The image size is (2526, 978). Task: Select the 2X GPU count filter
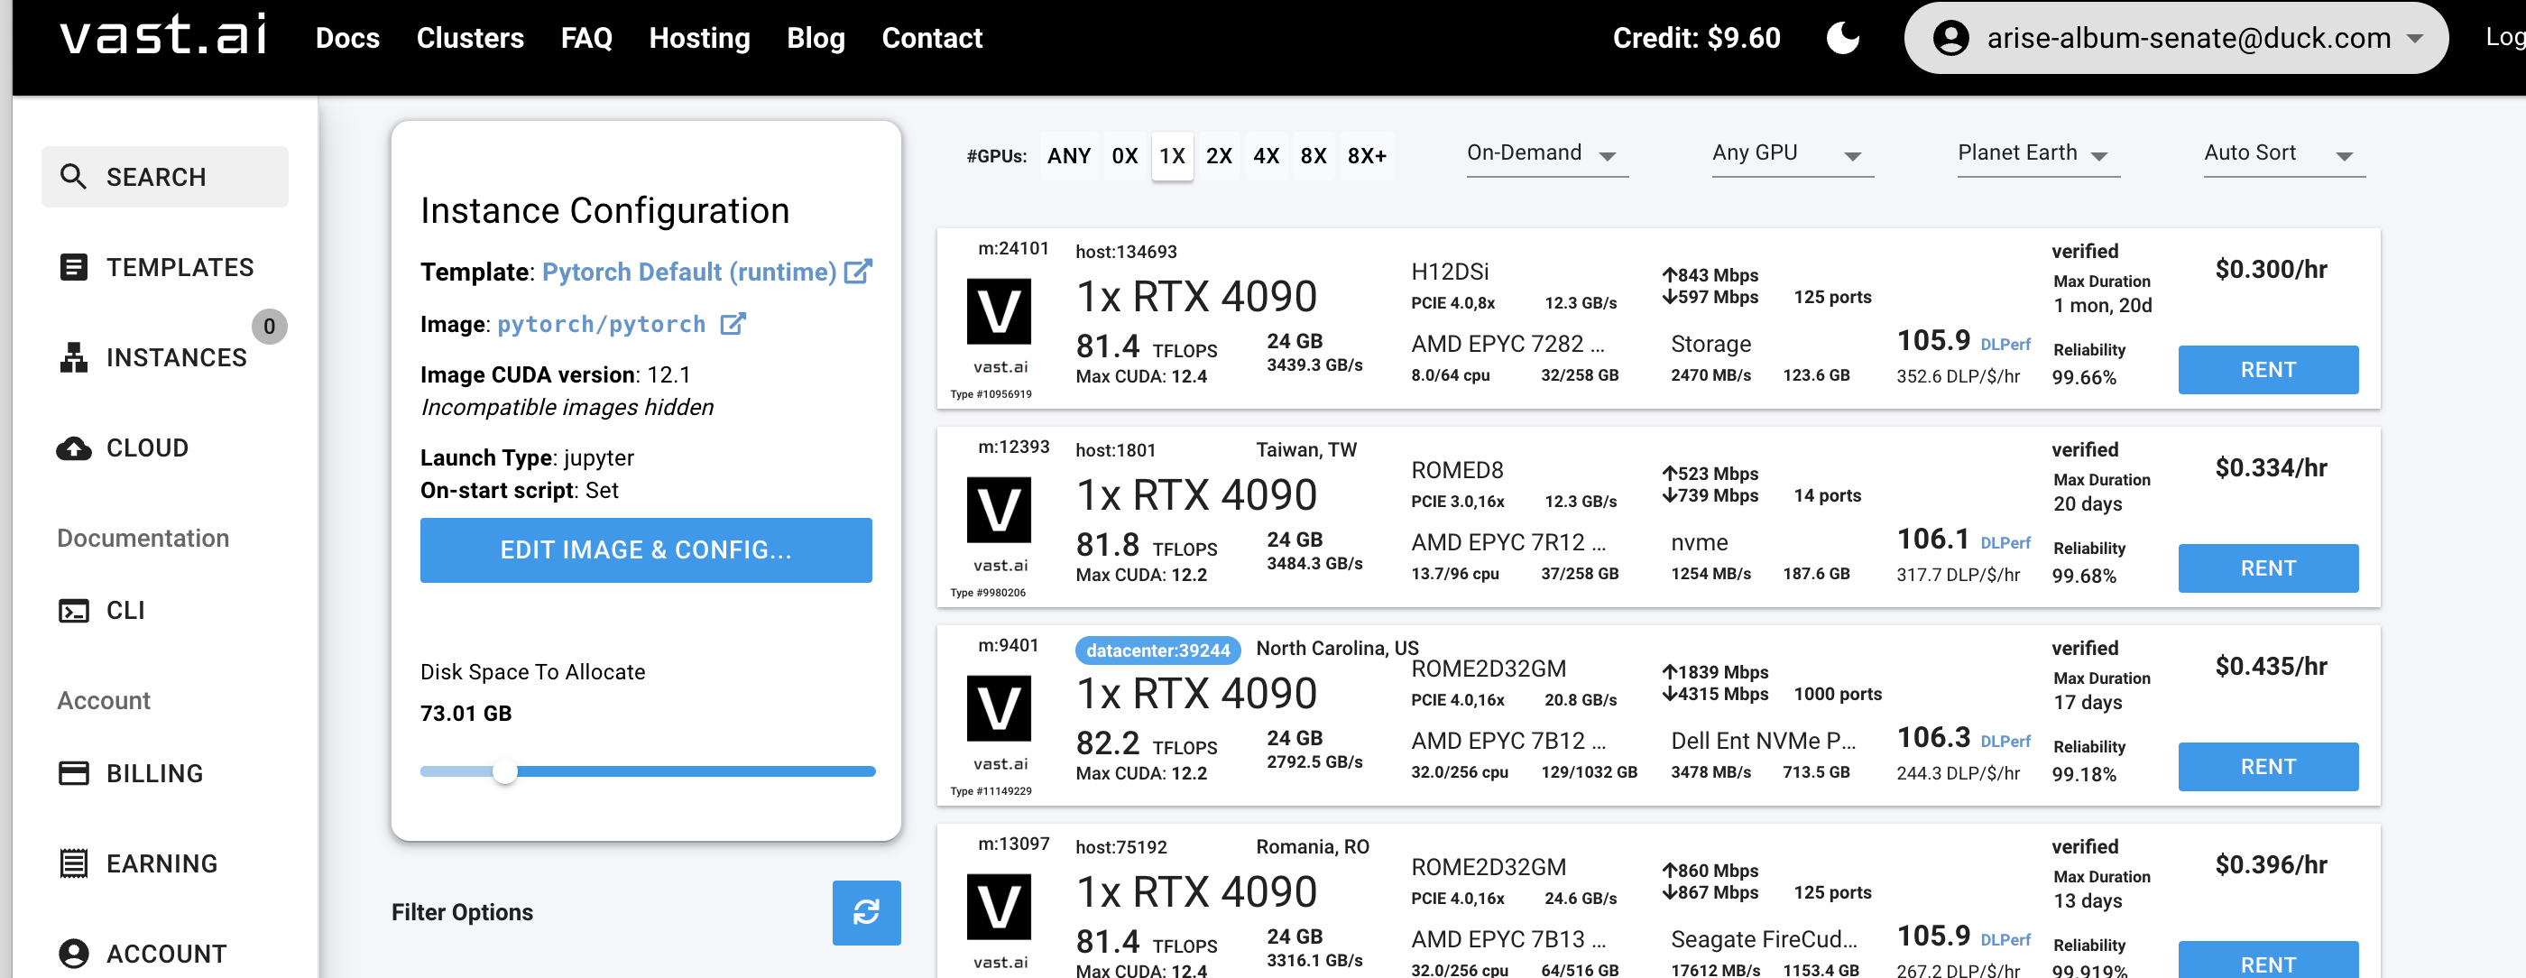[x=1218, y=156]
